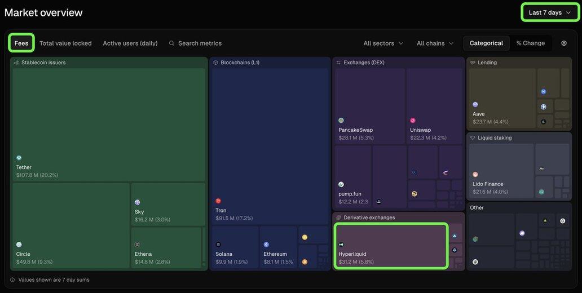Screen dimensions: 582x293
Task: Open the All chains dropdown
Action: [x=435, y=43]
